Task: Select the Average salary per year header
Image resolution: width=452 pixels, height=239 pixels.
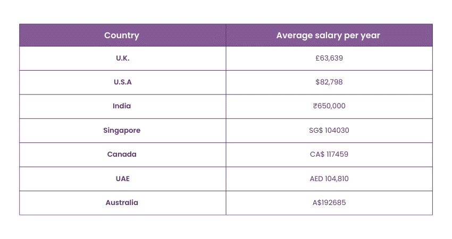Action: click(x=328, y=36)
